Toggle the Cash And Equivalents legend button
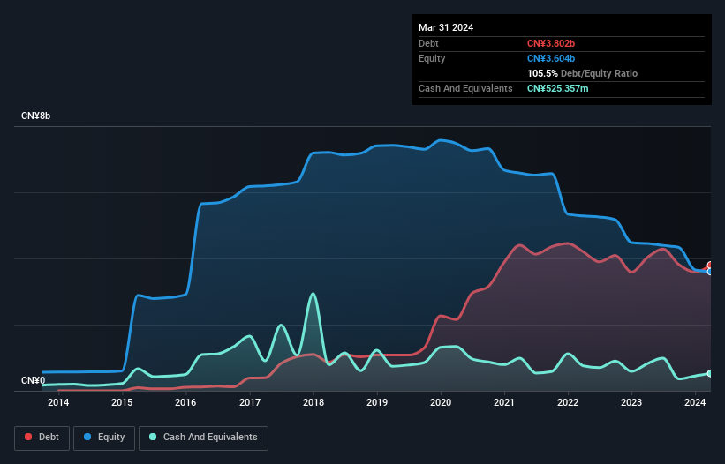The width and height of the screenshot is (725, 464). tap(203, 438)
